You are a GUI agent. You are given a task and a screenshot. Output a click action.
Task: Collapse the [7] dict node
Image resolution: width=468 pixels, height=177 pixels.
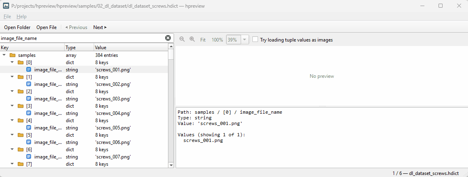12,164
